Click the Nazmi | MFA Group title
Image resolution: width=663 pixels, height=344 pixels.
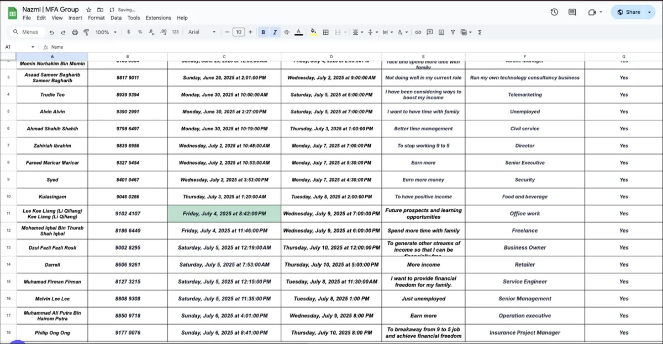[x=50, y=9]
